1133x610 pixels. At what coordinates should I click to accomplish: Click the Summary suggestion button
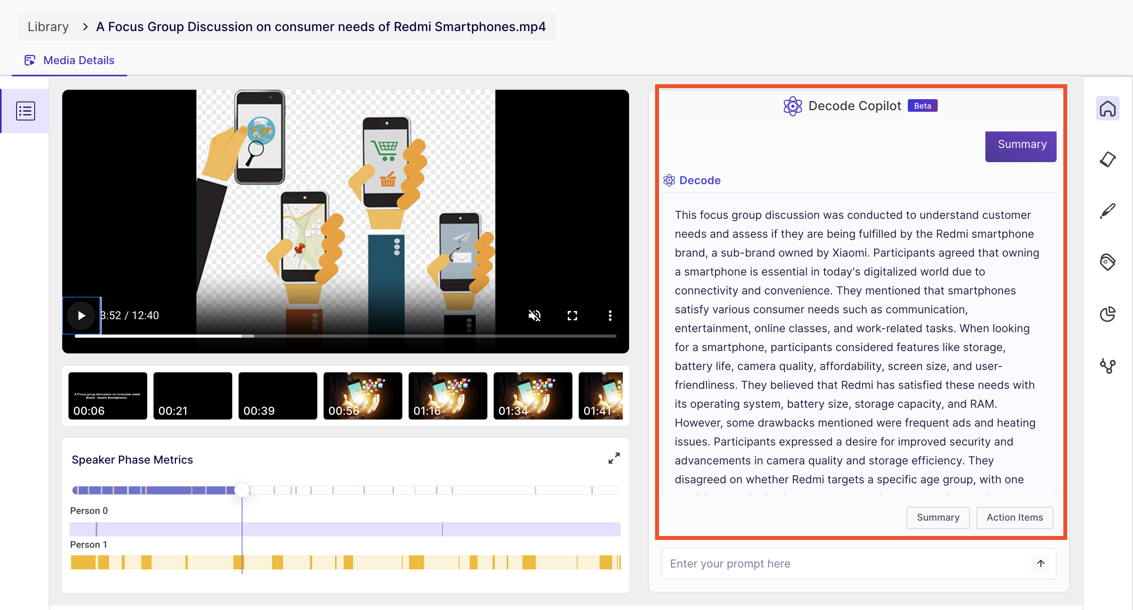(938, 518)
